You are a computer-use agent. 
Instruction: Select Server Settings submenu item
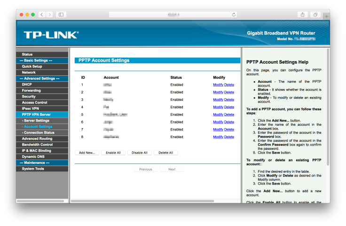pos(36,121)
